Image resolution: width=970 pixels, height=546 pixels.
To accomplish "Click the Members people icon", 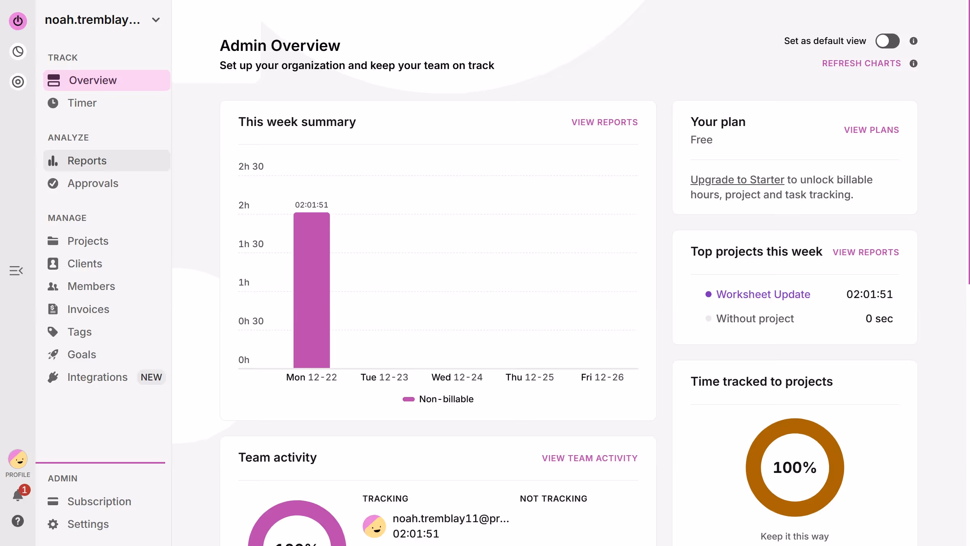I will tap(53, 286).
